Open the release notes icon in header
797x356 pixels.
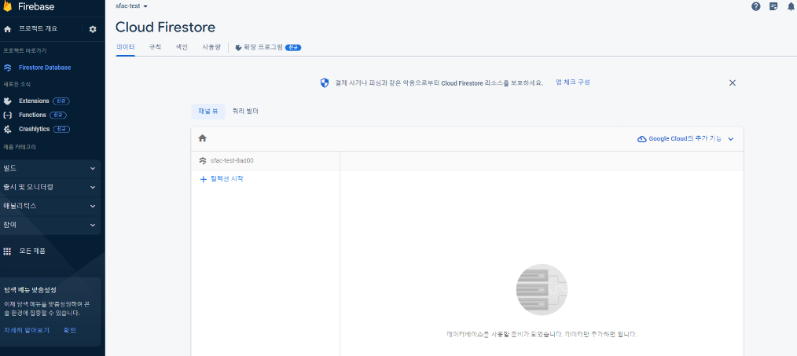click(x=773, y=6)
